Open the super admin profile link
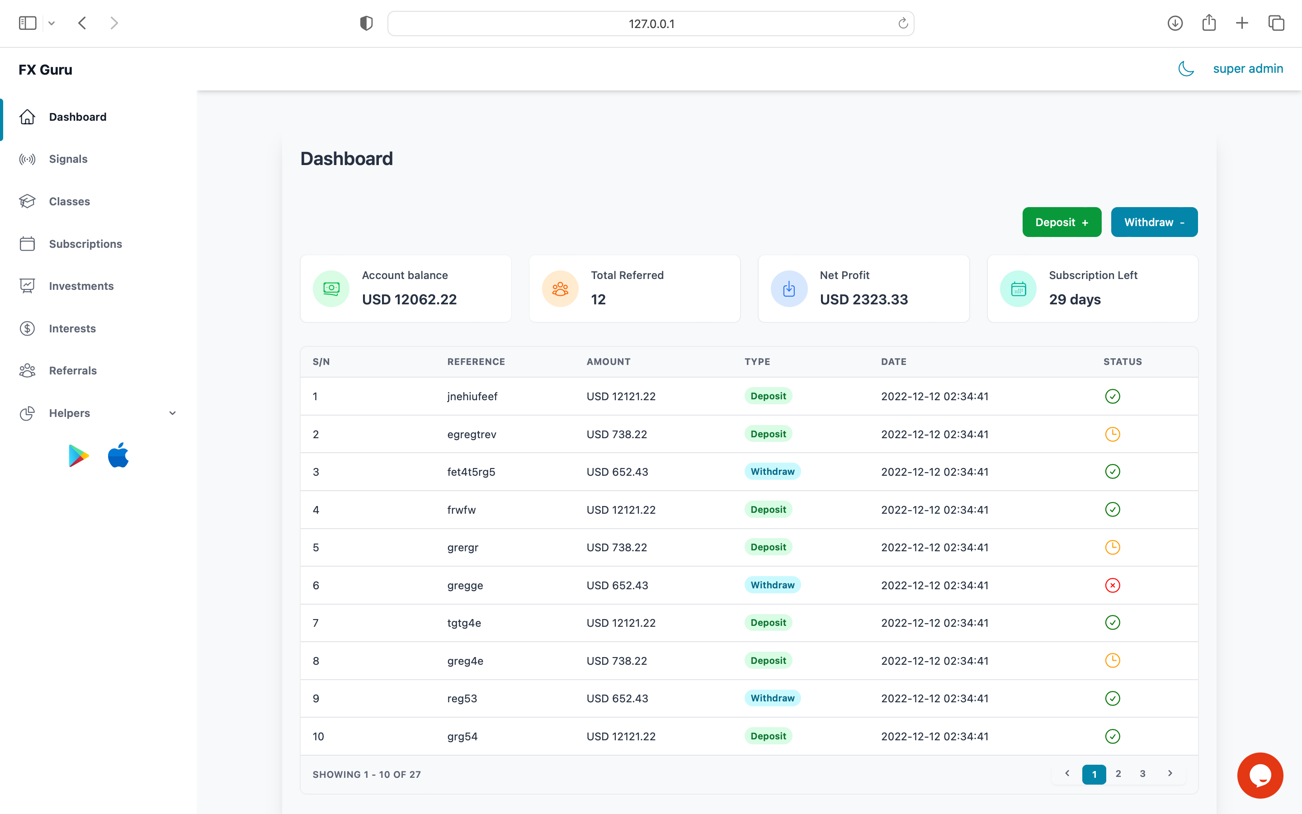The image size is (1302, 814). point(1248,69)
